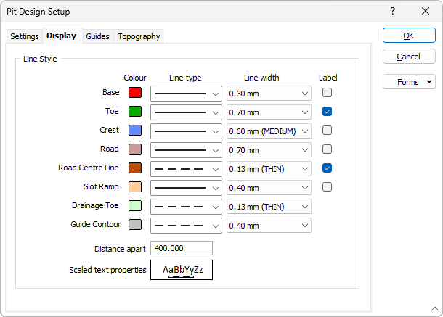This screenshot has height=317, width=443.
Task: Pick the Road colour swatch
Action: point(134,149)
